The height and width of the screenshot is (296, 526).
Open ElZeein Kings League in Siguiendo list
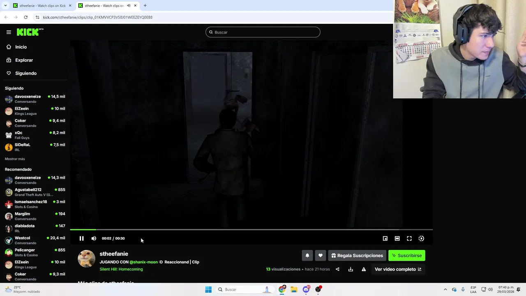tap(35, 111)
